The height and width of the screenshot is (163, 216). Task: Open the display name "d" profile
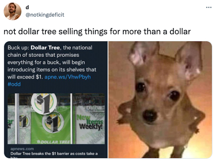tap(27, 7)
